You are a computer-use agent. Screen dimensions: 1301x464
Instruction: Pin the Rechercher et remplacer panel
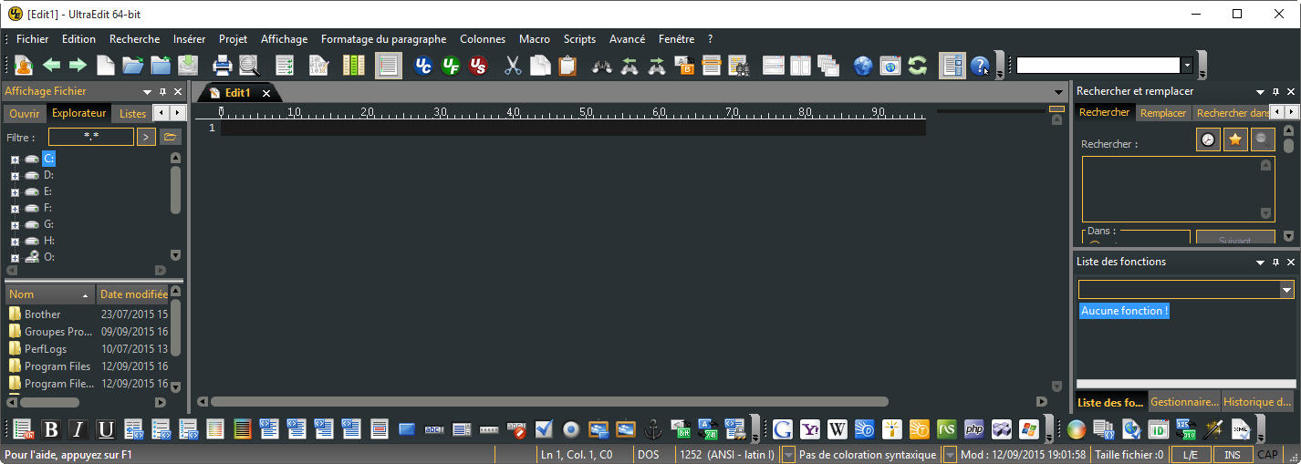point(1275,92)
